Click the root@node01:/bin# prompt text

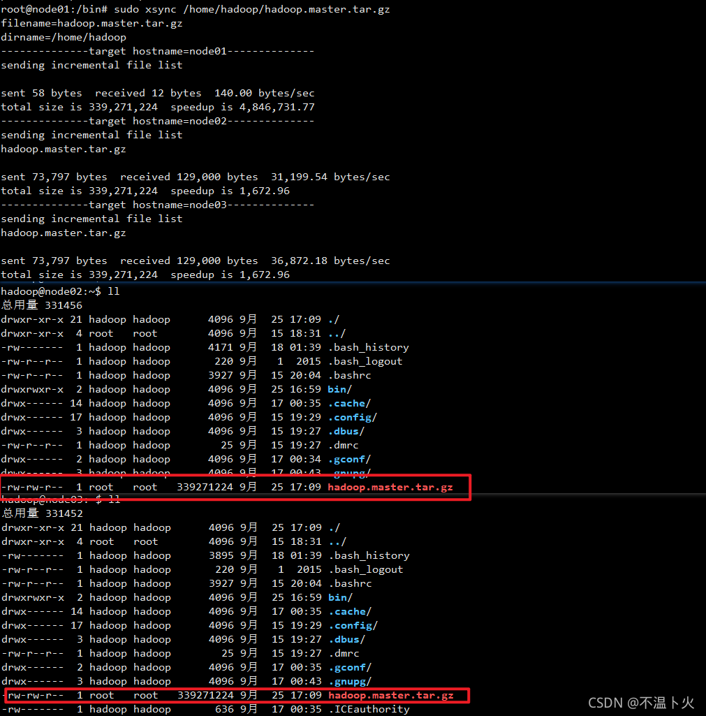[x=54, y=9]
